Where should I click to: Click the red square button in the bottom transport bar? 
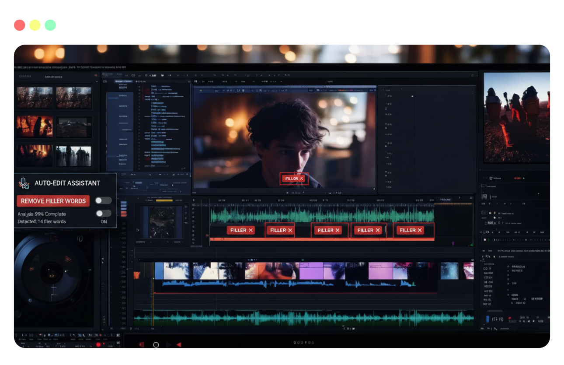coord(142,345)
